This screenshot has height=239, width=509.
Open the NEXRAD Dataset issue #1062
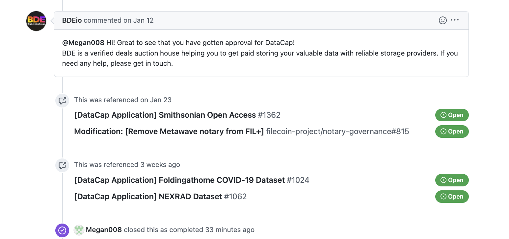pyautogui.click(x=147, y=196)
